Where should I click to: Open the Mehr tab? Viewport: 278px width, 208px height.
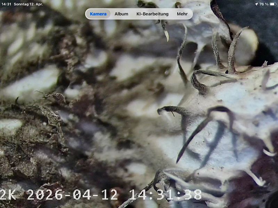click(x=182, y=14)
